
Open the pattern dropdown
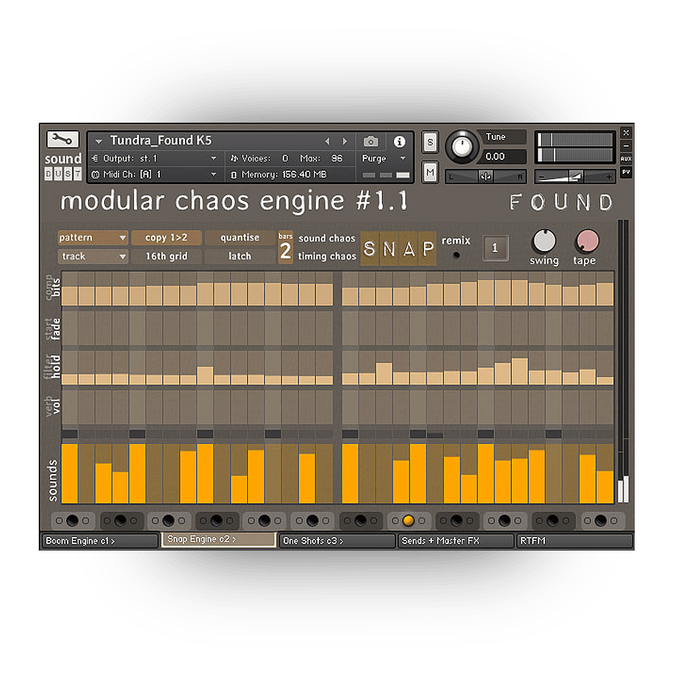point(93,237)
